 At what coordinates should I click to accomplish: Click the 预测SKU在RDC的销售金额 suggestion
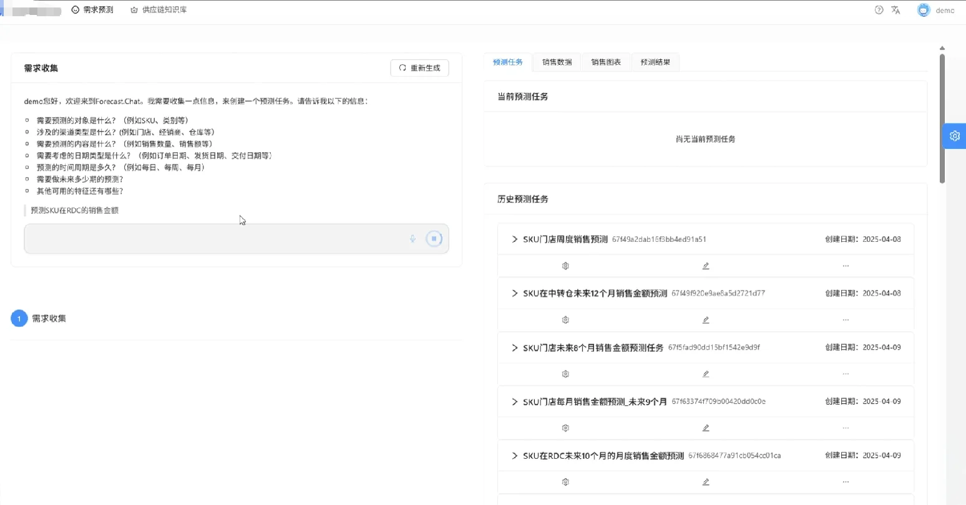coord(77,210)
